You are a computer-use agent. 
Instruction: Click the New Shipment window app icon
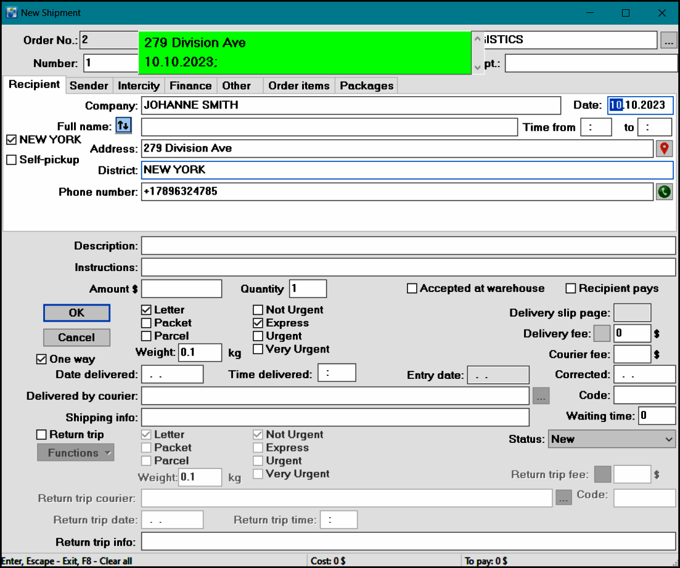[x=11, y=12]
